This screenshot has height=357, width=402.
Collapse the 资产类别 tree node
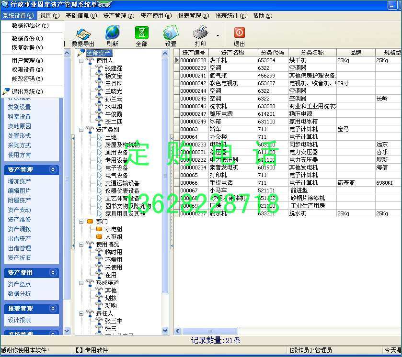point(81,130)
